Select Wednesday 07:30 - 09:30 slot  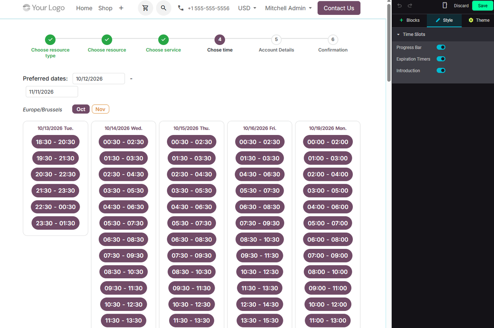(x=123, y=255)
